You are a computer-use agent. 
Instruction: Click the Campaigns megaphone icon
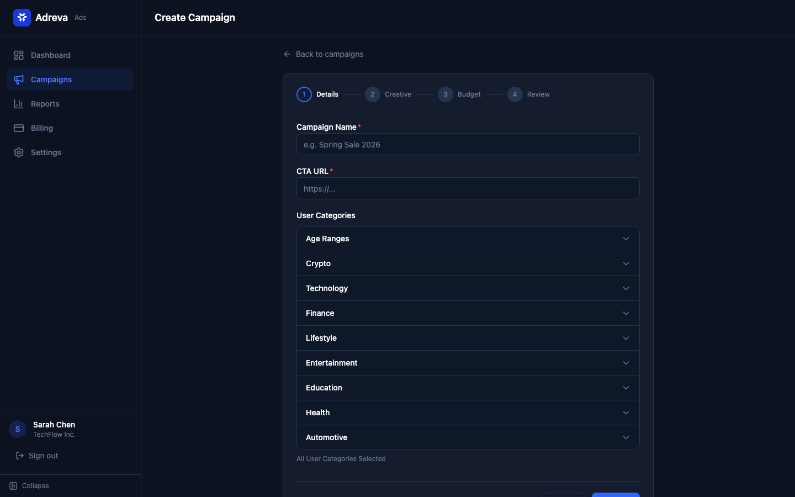[19, 80]
